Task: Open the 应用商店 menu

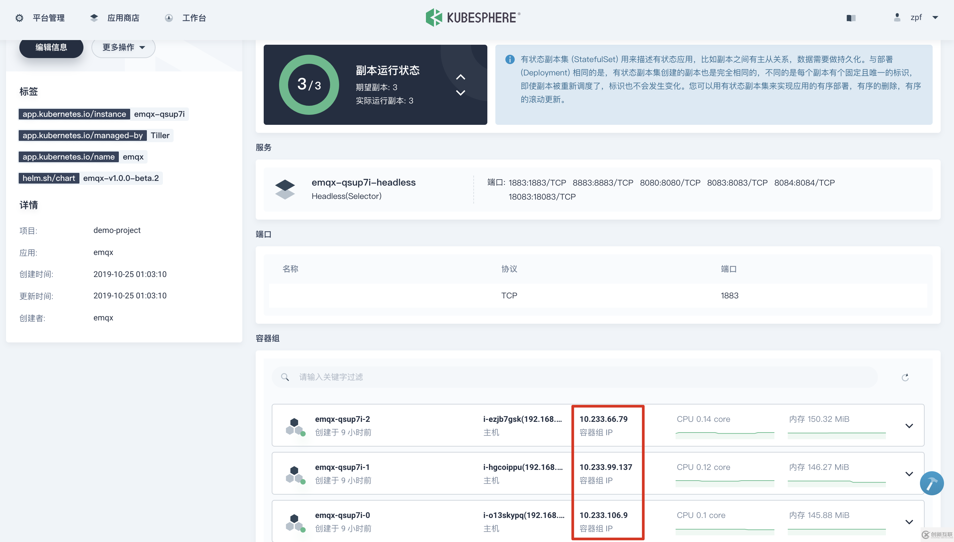Action: coord(124,17)
